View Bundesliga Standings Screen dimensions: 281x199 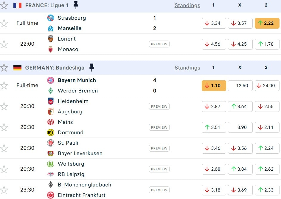click(187, 68)
